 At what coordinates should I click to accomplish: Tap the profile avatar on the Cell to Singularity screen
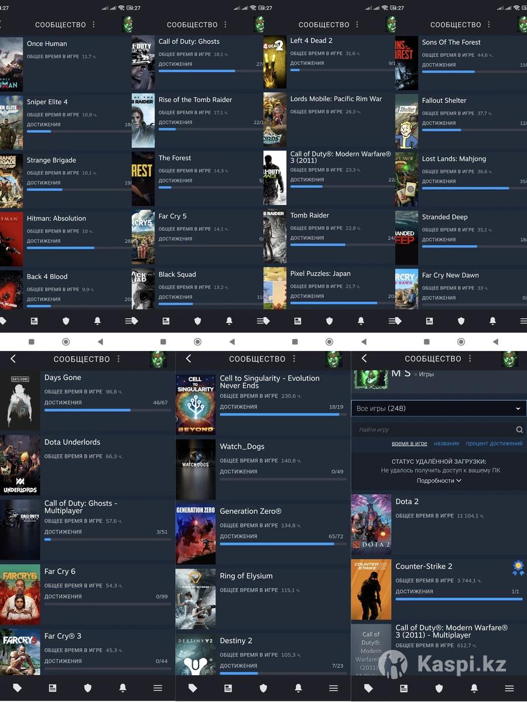coord(334,359)
